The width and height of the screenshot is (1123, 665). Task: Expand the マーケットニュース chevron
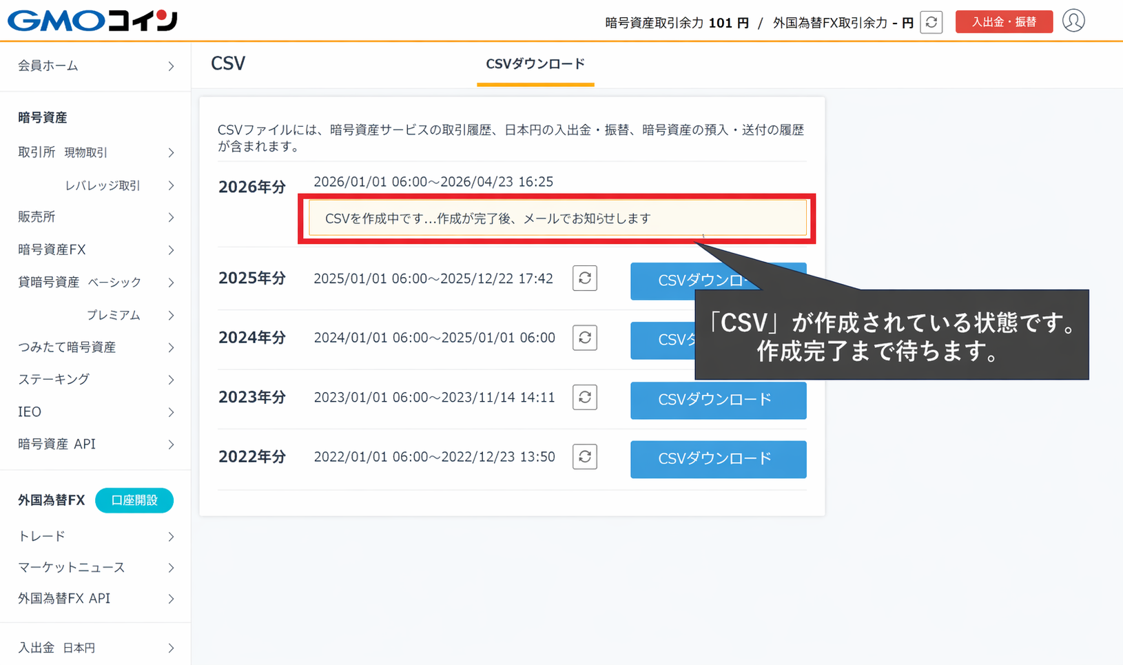(171, 567)
